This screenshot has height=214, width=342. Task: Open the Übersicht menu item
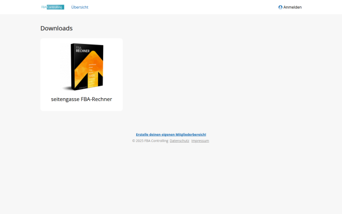coord(80,7)
